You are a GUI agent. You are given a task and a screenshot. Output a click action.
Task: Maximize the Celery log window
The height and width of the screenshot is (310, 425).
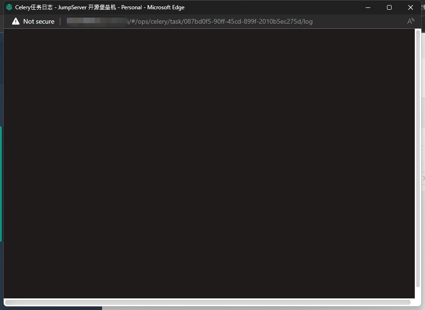[x=389, y=7]
